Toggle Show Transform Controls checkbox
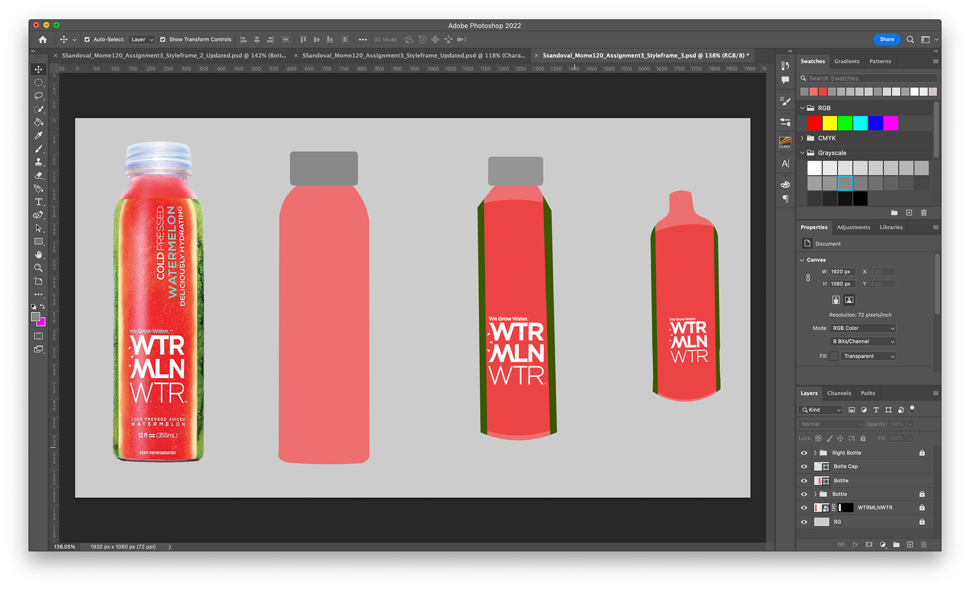This screenshot has height=589, width=970. [163, 39]
